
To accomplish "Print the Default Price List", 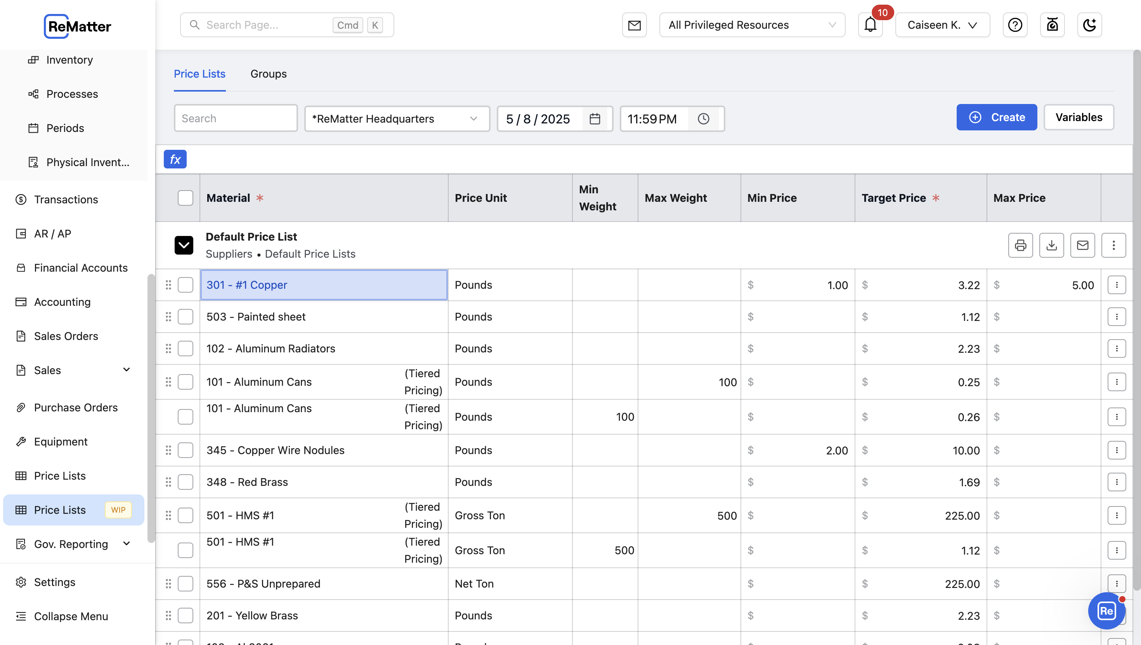I will [1021, 245].
